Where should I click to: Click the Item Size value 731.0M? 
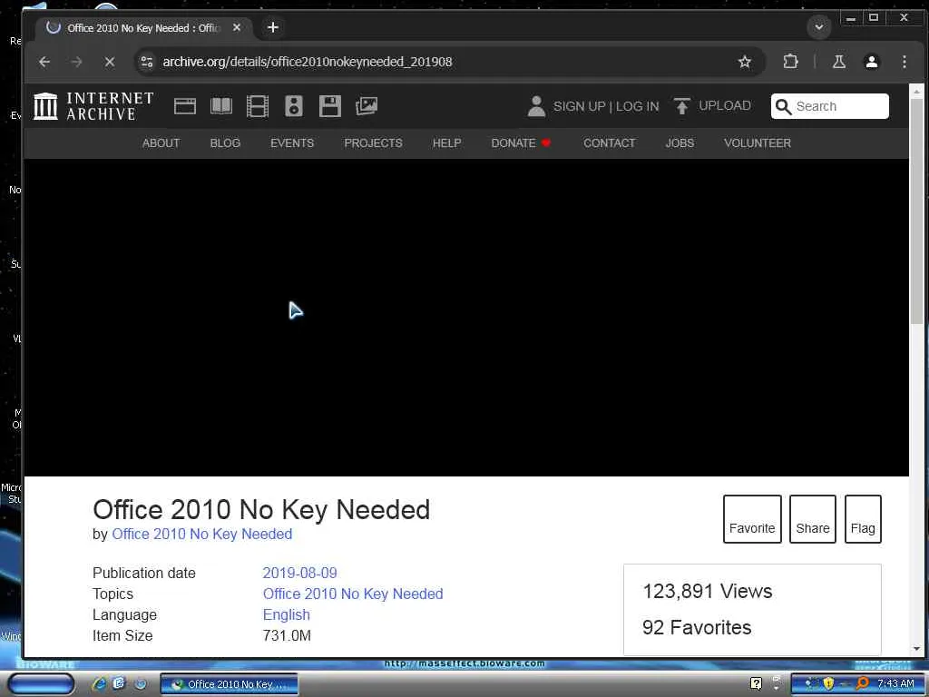287,636
